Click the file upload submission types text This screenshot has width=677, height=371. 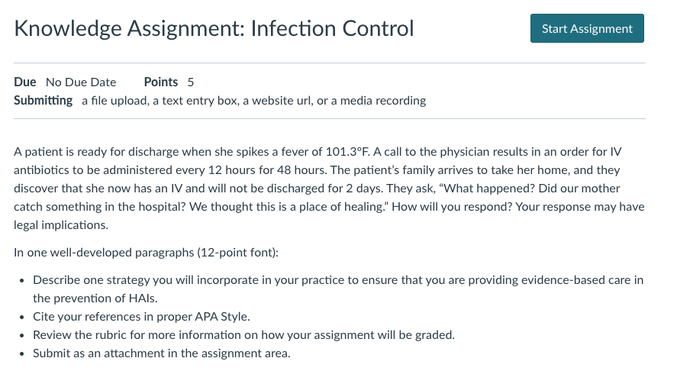pyautogui.click(x=254, y=101)
